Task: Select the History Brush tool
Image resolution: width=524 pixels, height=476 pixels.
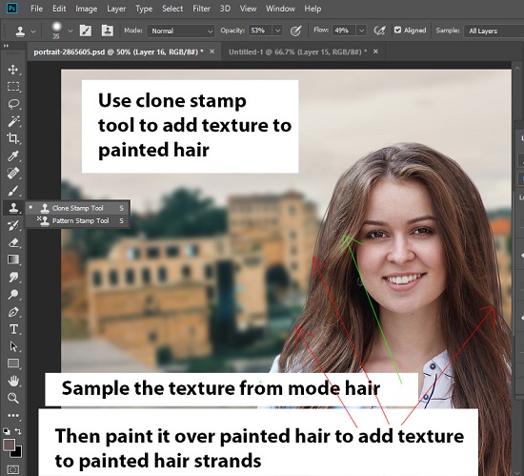Action: coord(13,225)
